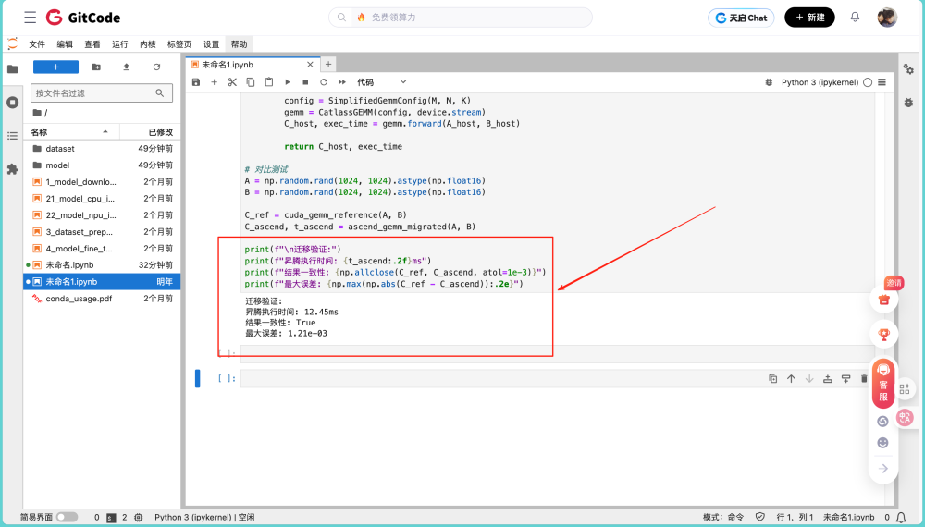Open the extension manager puzzle icon
This screenshot has width=925, height=527.
12,169
